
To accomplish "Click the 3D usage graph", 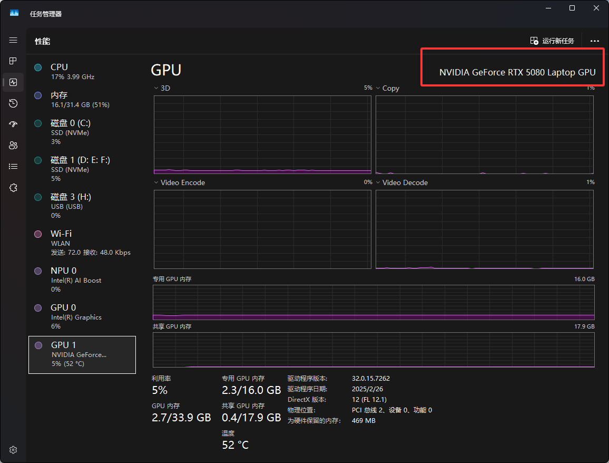I will point(262,134).
